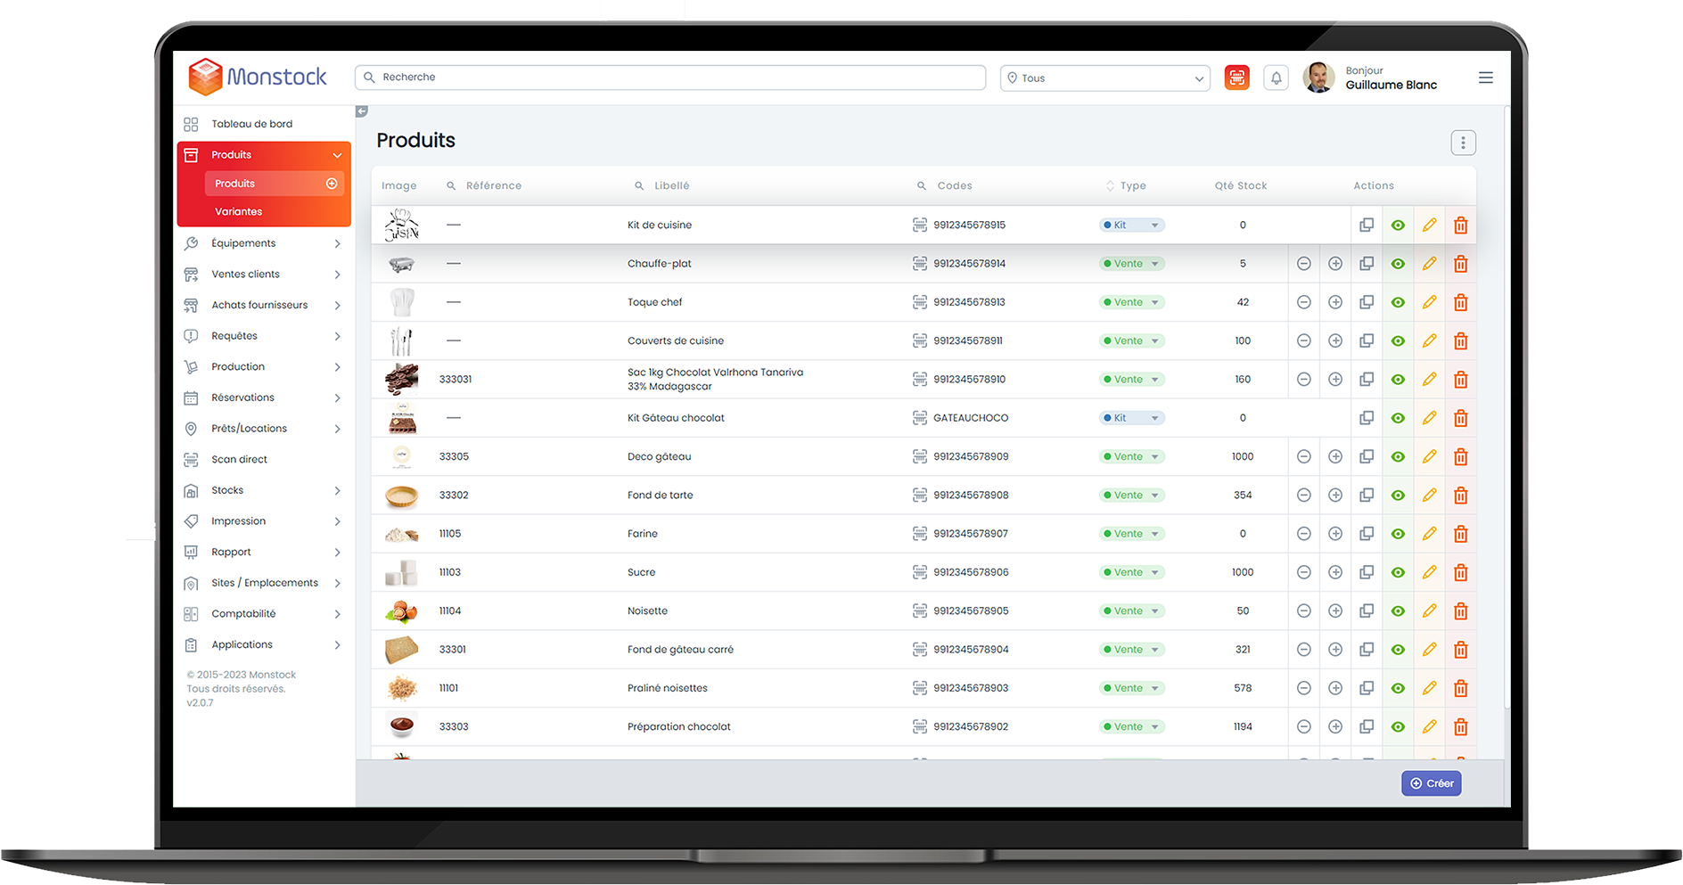Open the Vente type dropdown for Noisette
1683x885 pixels.
1131,611
